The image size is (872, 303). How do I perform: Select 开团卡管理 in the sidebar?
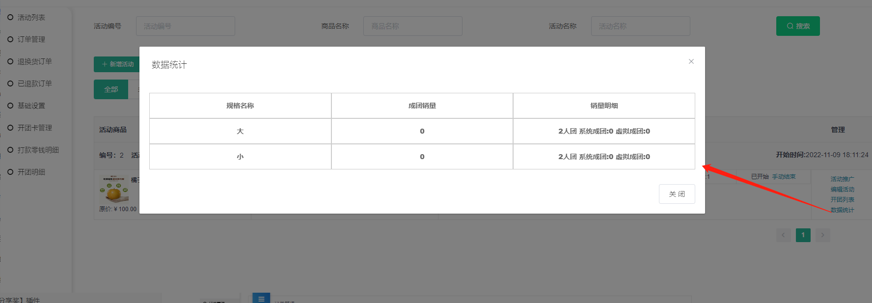point(34,128)
